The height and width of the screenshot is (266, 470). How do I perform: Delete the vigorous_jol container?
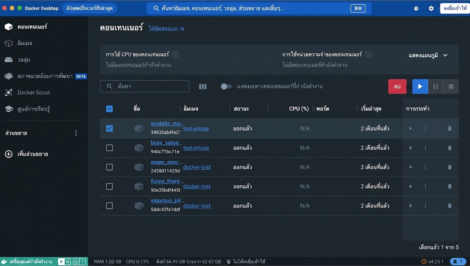click(x=450, y=206)
